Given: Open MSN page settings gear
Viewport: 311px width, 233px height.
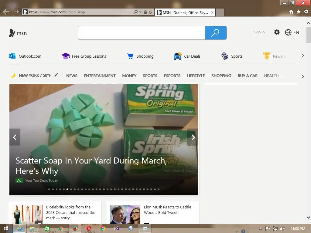Looking at the screenshot, I should coord(277,32).
